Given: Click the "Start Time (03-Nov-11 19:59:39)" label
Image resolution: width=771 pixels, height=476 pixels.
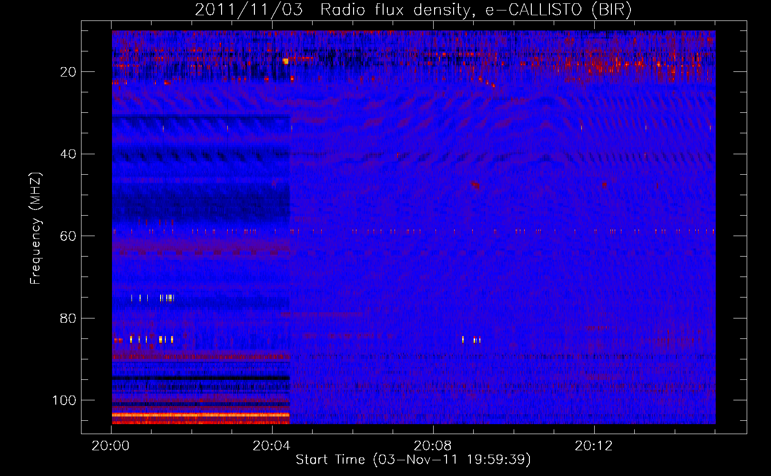Looking at the screenshot, I should pos(413,459).
